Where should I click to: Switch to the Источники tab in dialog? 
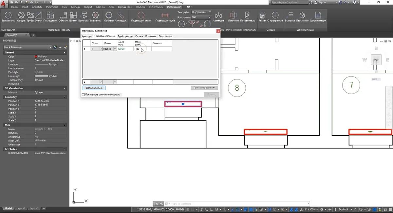tap(151, 36)
